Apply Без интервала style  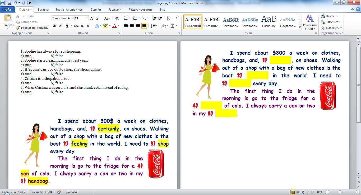coord(212,22)
